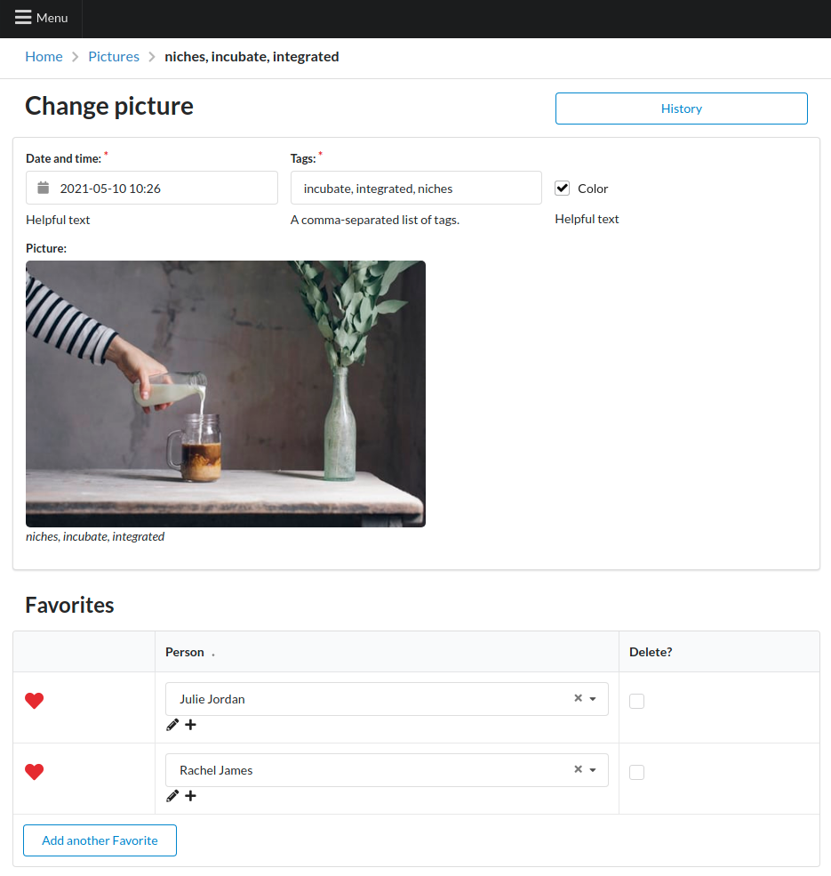Tick Delete checkbox for Julie Jordan
The height and width of the screenshot is (876, 831).
point(636,701)
